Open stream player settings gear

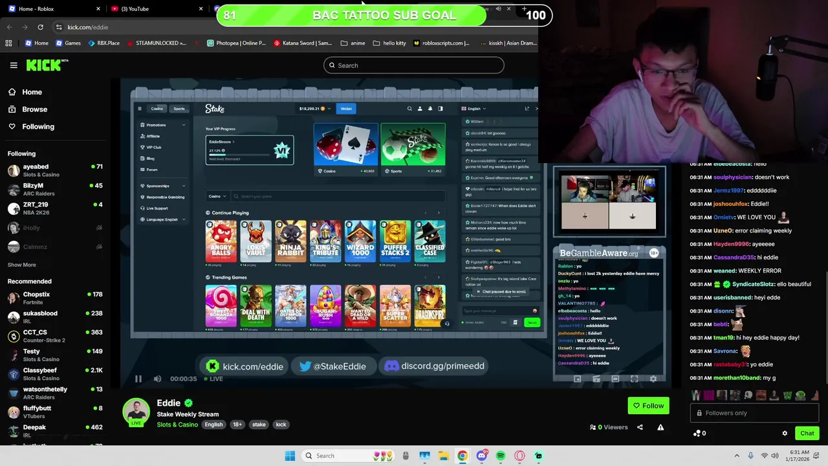pyautogui.click(x=653, y=379)
